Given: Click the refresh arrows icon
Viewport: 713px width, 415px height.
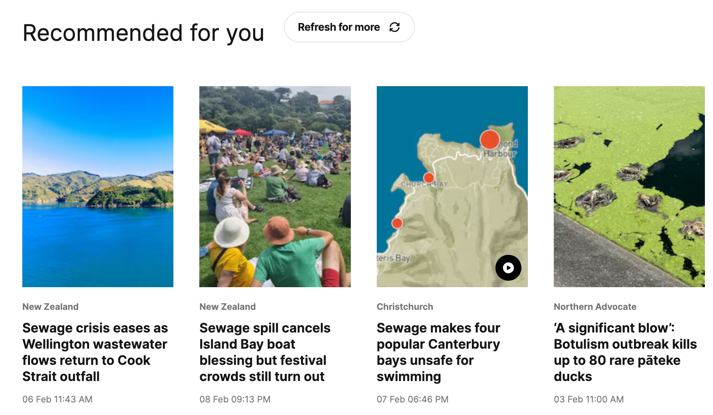Looking at the screenshot, I should (395, 27).
